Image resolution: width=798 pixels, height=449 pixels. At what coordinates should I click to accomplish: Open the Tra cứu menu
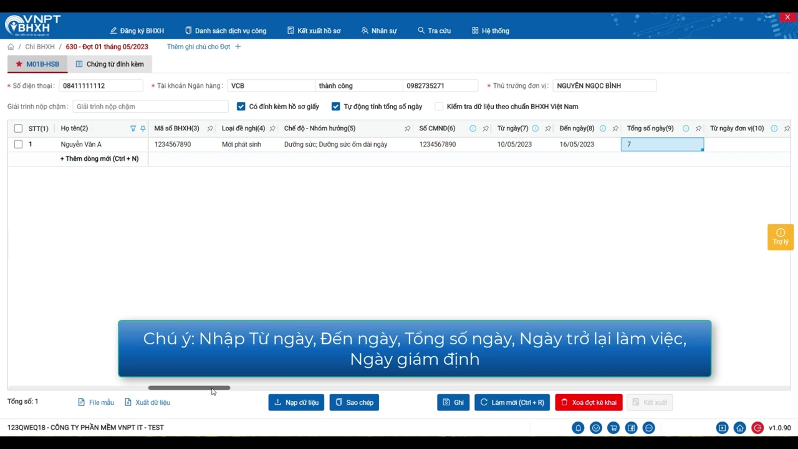435,31
